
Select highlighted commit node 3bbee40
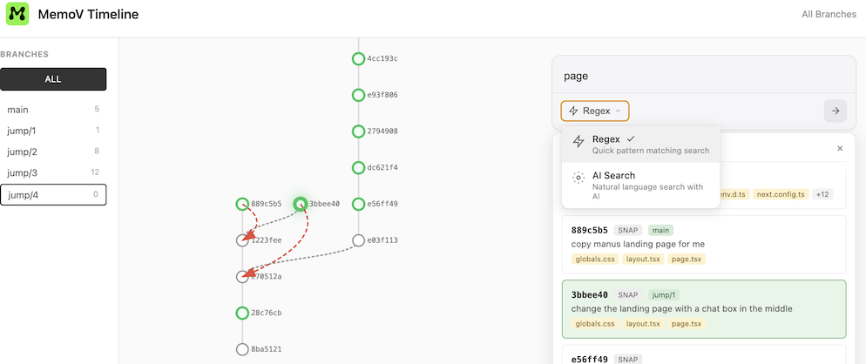(x=301, y=204)
